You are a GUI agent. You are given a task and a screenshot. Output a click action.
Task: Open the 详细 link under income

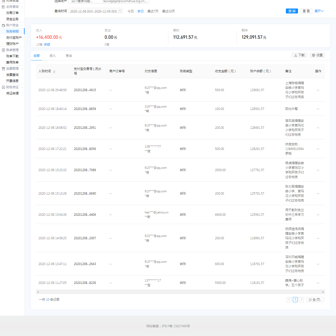[47, 45]
